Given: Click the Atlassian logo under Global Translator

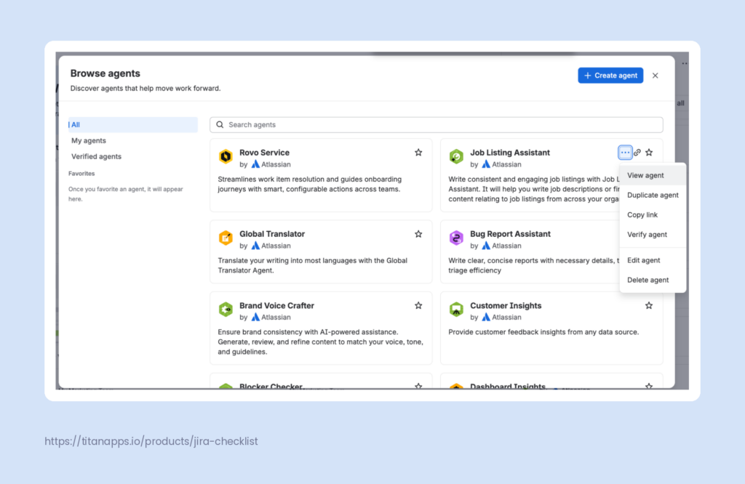Looking at the screenshot, I should click(255, 246).
